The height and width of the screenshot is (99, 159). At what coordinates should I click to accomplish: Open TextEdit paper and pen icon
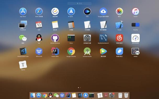click(x=87, y=25)
